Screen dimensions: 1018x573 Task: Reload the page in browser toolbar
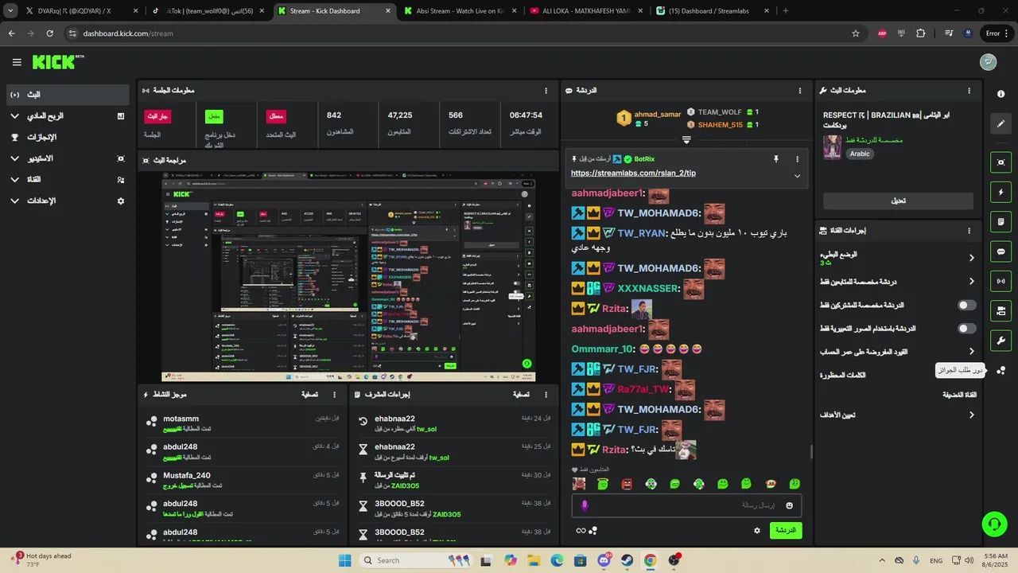(49, 33)
